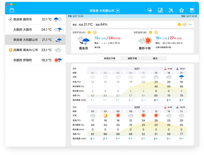Viewport: 204px width, 155px height.
Task: Click low temperature 16°C for 5月28日
Action: pos(161,38)
